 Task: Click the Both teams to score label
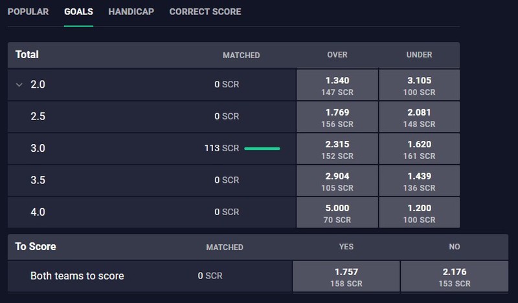(x=77, y=276)
